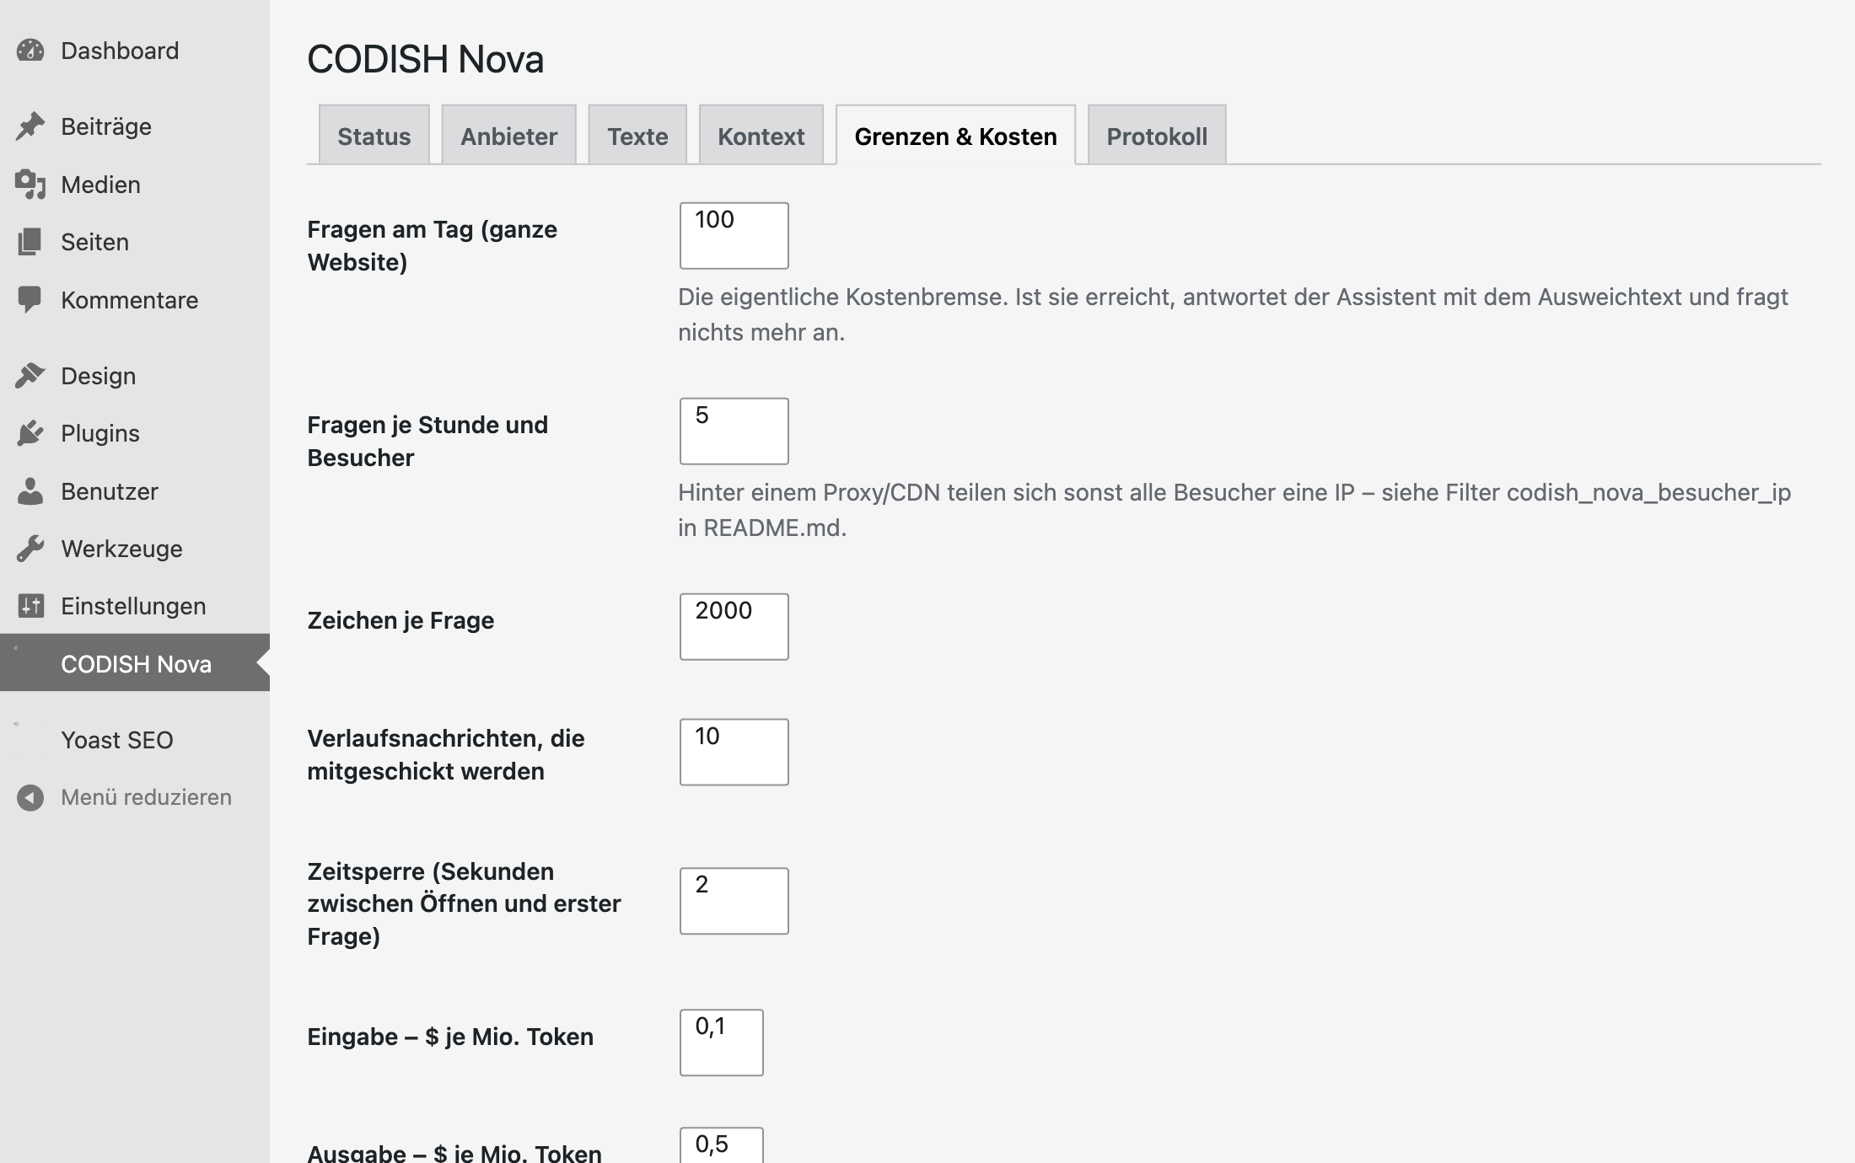This screenshot has height=1163, width=1855.
Task: Open Design menu item
Action: (x=135, y=376)
